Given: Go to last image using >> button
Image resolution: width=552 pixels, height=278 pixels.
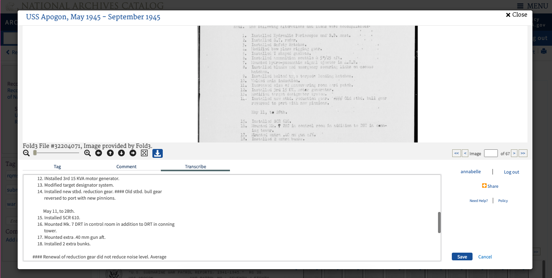Looking at the screenshot, I should pos(523,153).
